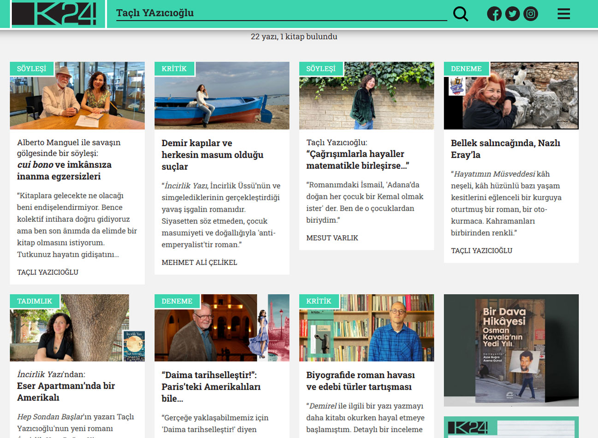The height and width of the screenshot is (438, 598).
Task: Click author name MEHMET ALİ ÇELİKEL
Action: 199,262
